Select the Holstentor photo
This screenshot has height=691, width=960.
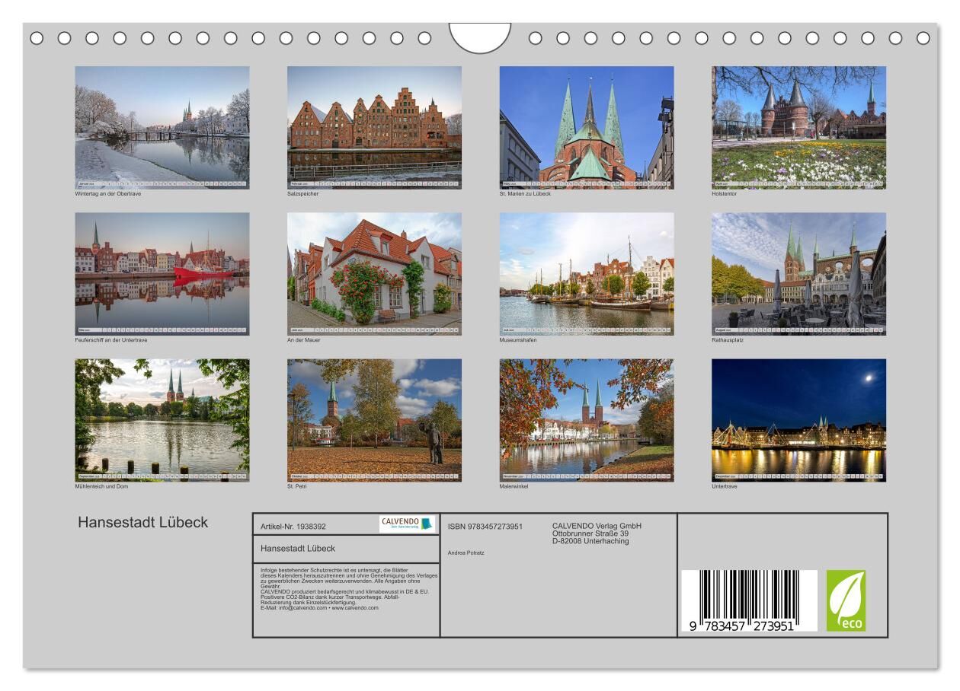[x=798, y=127]
